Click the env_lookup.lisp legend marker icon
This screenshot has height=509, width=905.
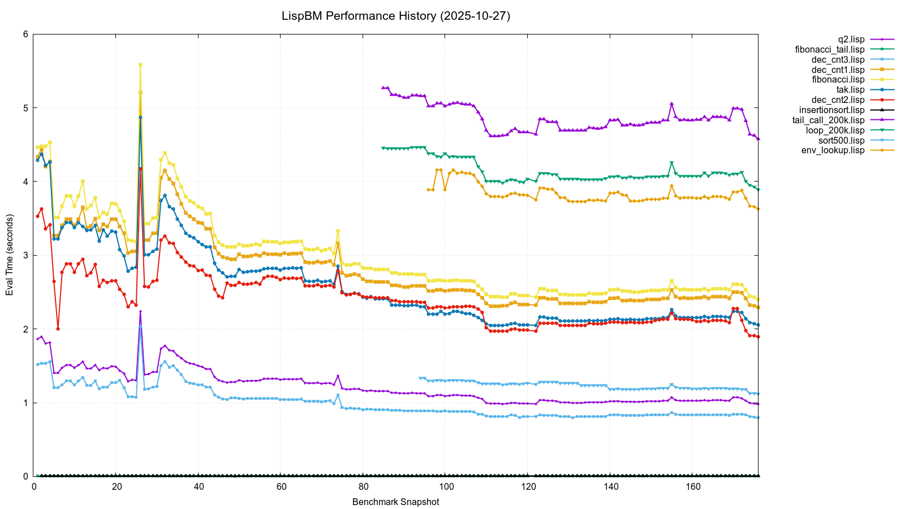(882, 150)
